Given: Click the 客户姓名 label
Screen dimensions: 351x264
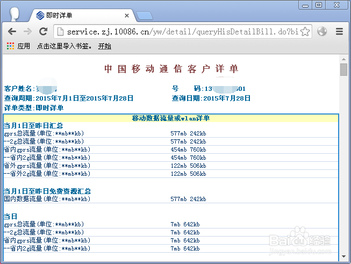Looking at the screenshot, I should click(x=19, y=89).
